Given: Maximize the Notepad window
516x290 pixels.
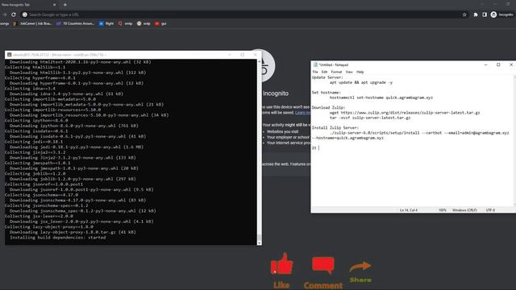Looking at the screenshot, I should point(498,64).
